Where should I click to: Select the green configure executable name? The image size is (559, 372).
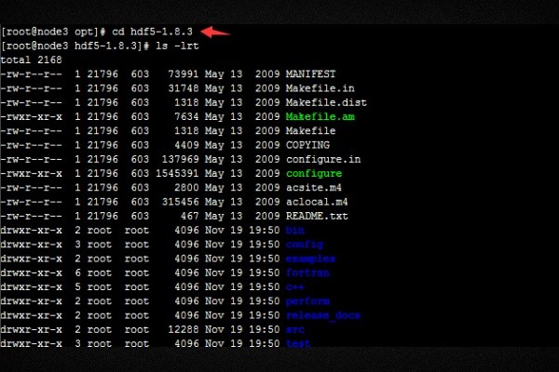click(x=314, y=173)
